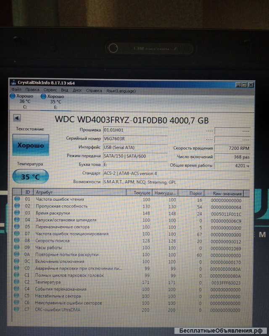Click the transfer mode field SATA/150 | SATA/600
This screenshot has width=269, height=336.
point(135,156)
